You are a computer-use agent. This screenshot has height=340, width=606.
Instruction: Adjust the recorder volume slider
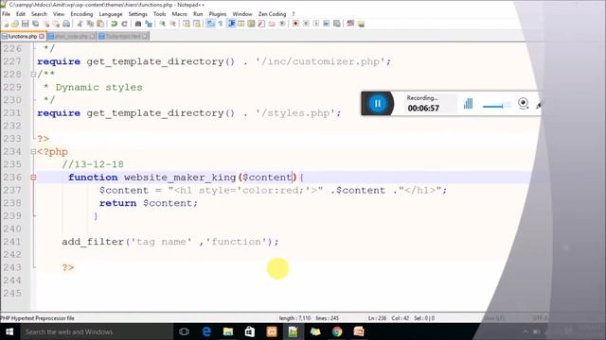pyautogui.click(x=496, y=106)
